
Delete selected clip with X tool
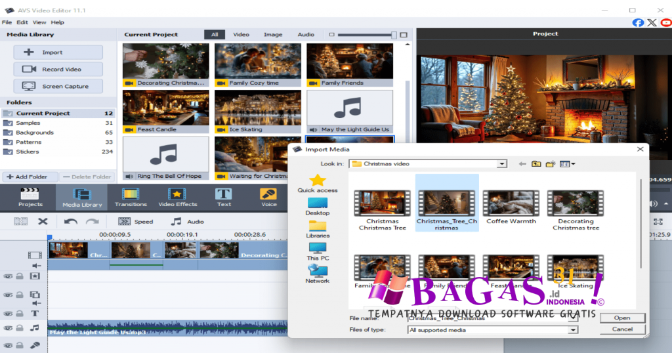[43, 222]
